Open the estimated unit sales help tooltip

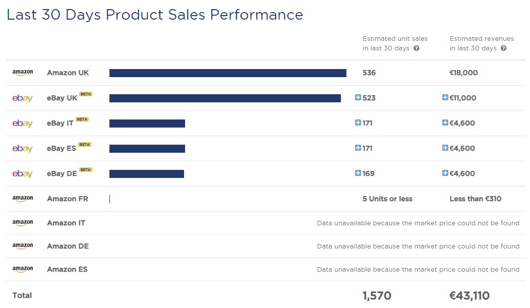point(418,48)
